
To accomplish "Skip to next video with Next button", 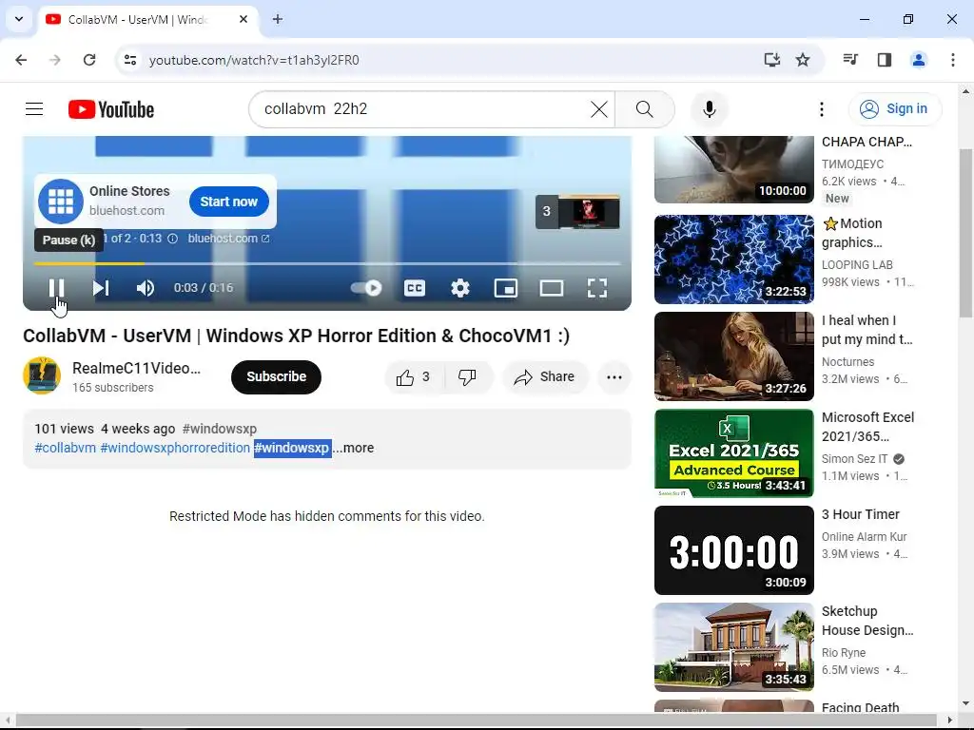I will 100,288.
